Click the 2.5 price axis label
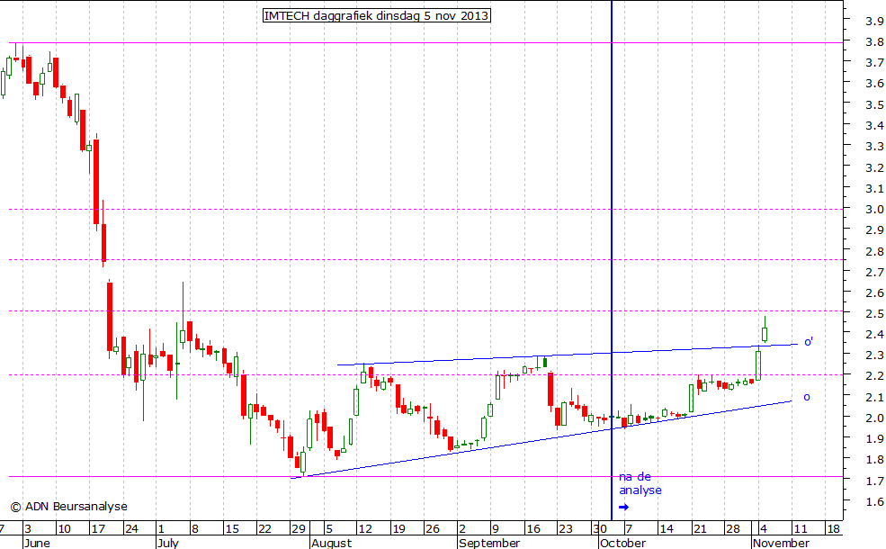This screenshot has width=886, height=549. click(874, 314)
